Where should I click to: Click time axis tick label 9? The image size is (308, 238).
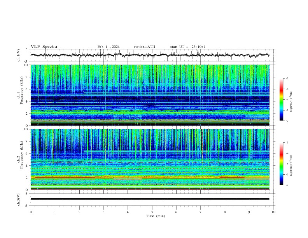(249, 212)
